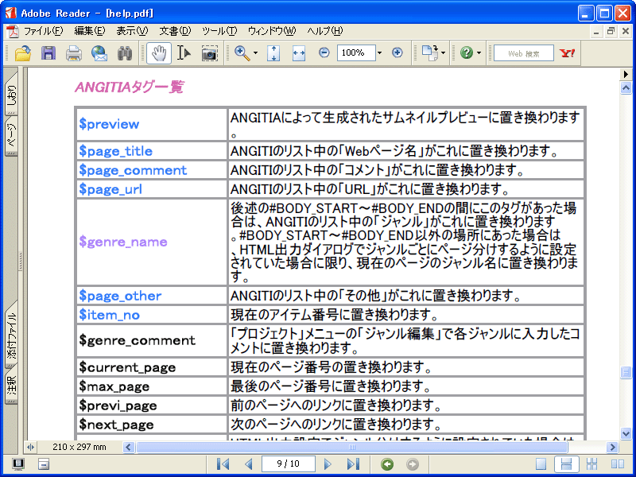Switch to Single Page layout
Viewport: 636px width, 477px height.
pyautogui.click(x=541, y=463)
